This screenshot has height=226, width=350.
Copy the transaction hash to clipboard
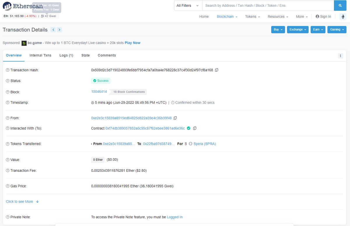click(x=217, y=70)
